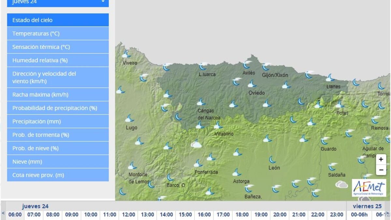Show Probabilidad de precipitación (%) layer

58,108
